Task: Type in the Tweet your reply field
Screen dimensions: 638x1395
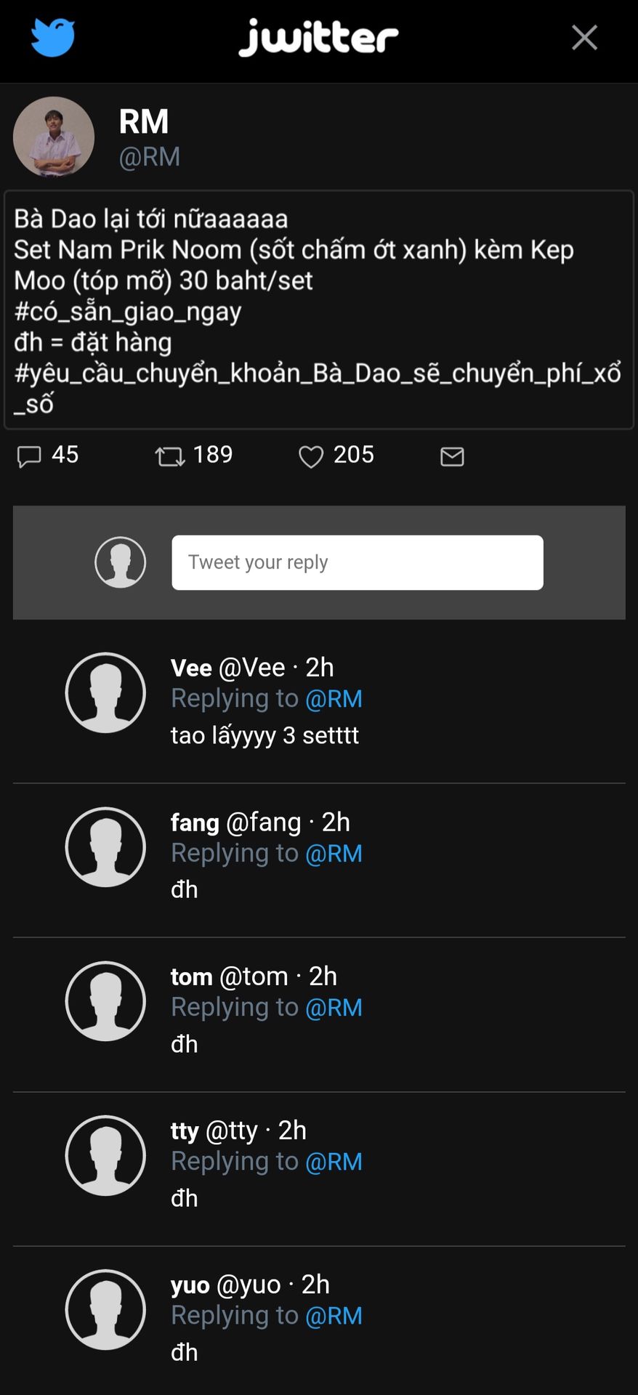Action: pyautogui.click(x=357, y=562)
